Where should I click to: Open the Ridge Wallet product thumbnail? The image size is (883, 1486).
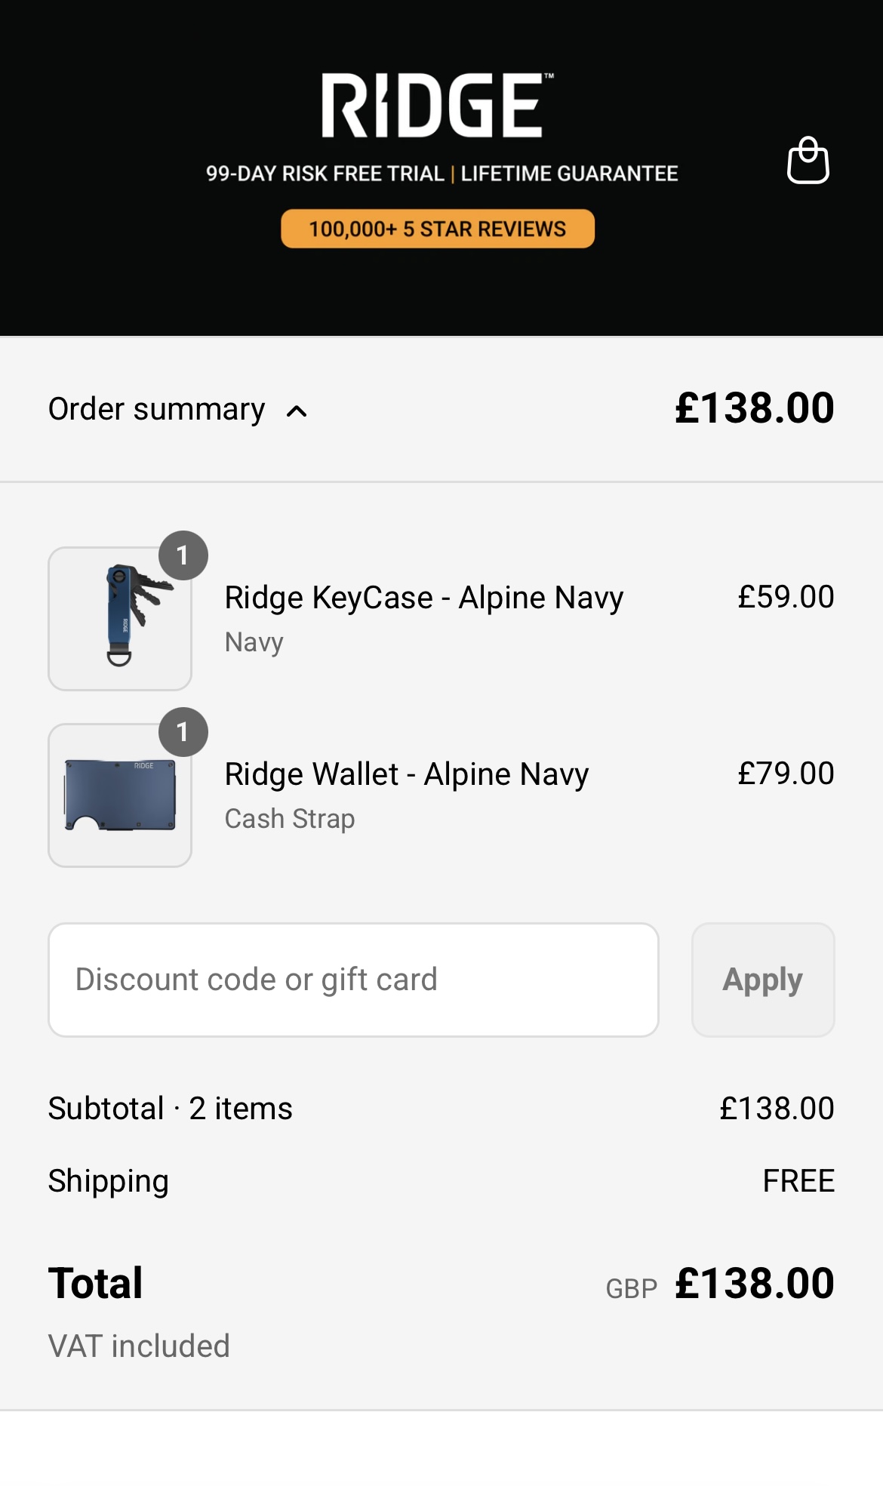pyautogui.click(x=120, y=795)
